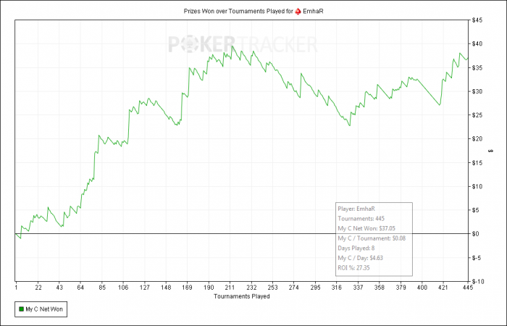
Task: Click x-axis tick label 337
Action: (358, 288)
